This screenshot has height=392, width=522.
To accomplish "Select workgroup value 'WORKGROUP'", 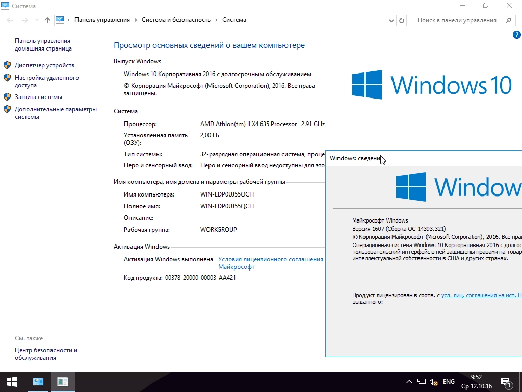I will 218,230.
